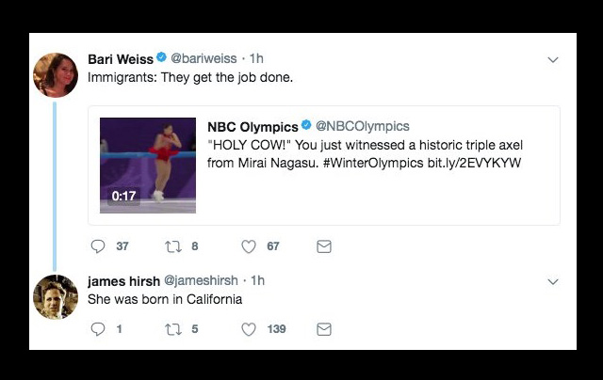603x380 pixels.
Task: Reply to Bari Weiss's tweet
Action: pyautogui.click(x=98, y=246)
